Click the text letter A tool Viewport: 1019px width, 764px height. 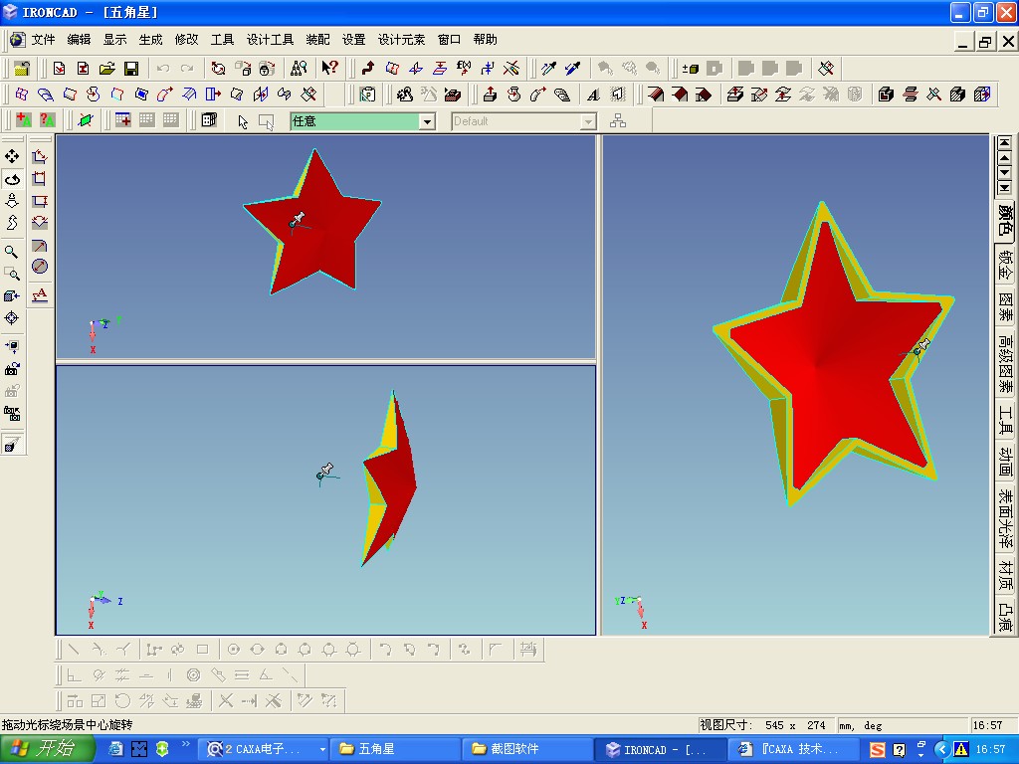point(40,295)
